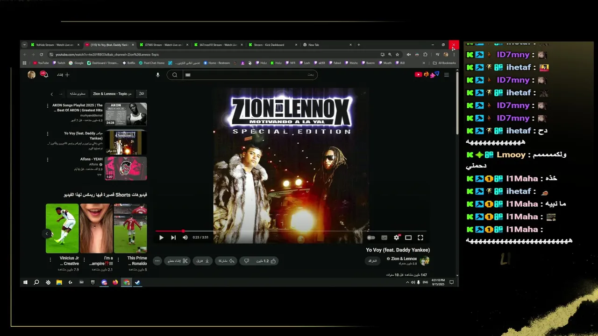Switch to YoHolz Stream browser tab
Viewport: 598px width, 336px height.
click(55, 45)
